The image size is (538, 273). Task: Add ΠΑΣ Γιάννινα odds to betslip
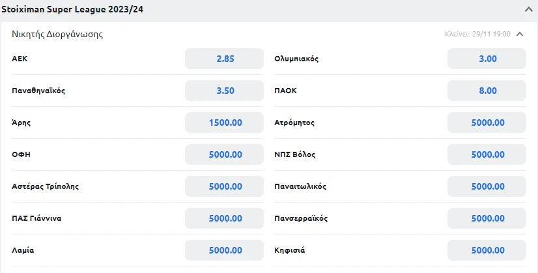click(225, 218)
